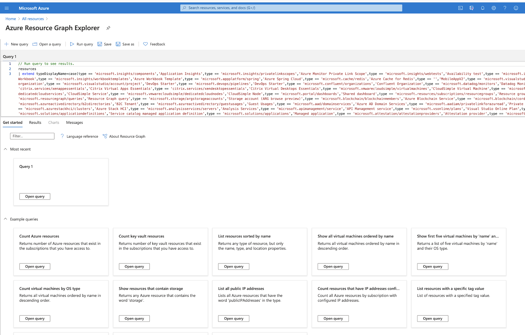
Task: Launch Cloud Shell from the top bar
Action: (x=460, y=8)
